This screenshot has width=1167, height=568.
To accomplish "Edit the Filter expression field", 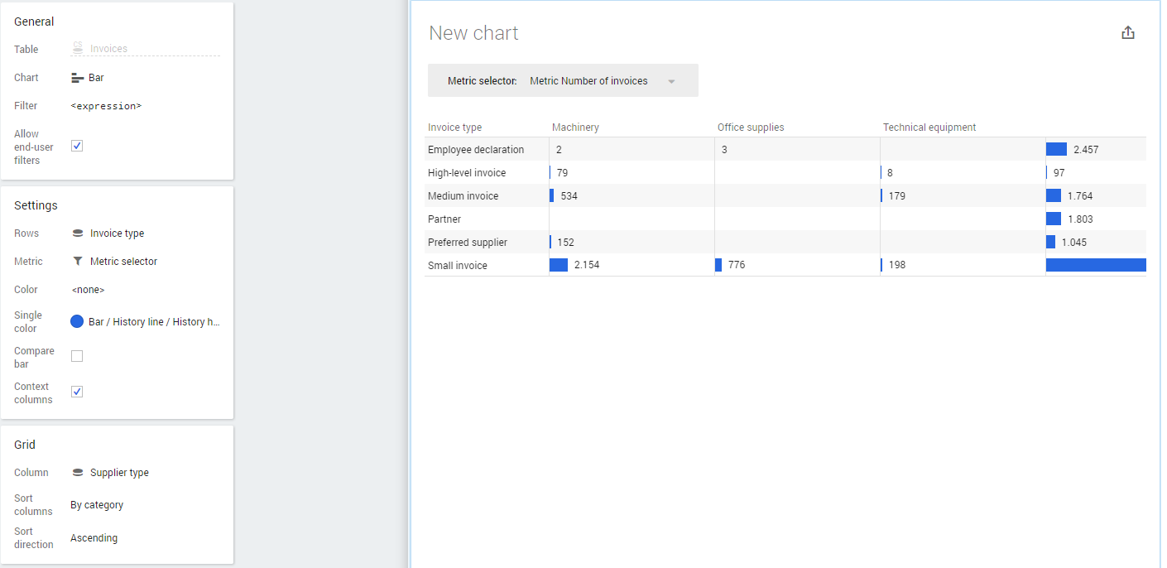I will (x=106, y=106).
